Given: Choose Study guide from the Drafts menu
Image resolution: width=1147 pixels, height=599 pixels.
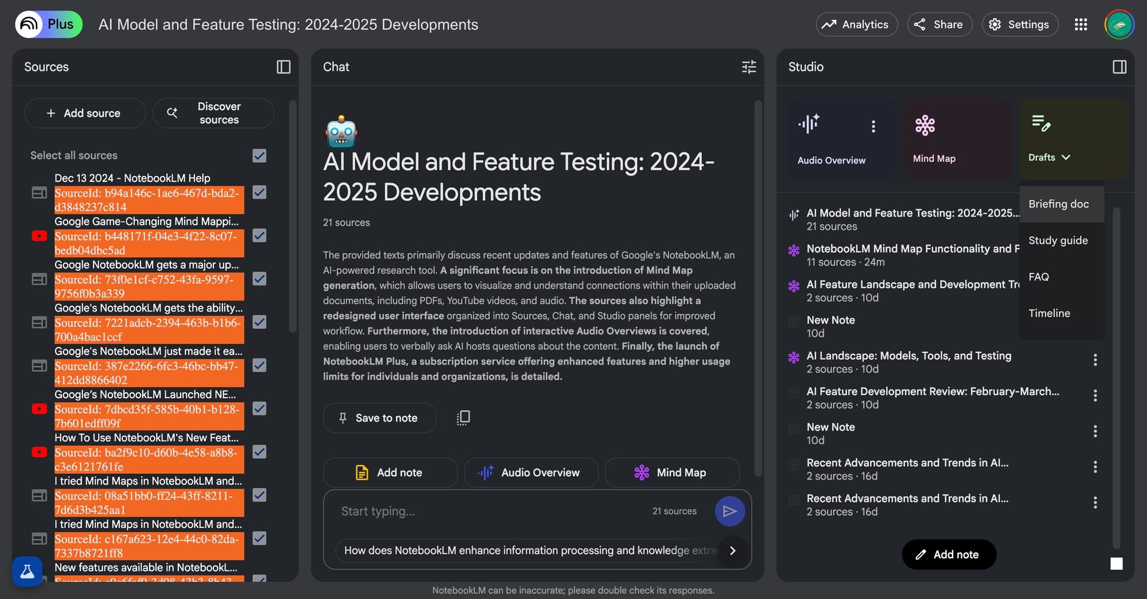Looking at the screenshot, I should [1062, 240].
